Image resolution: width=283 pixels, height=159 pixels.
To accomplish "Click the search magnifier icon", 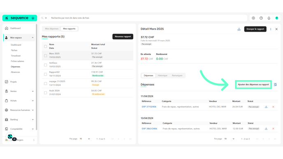I will [x=42, y=18].
